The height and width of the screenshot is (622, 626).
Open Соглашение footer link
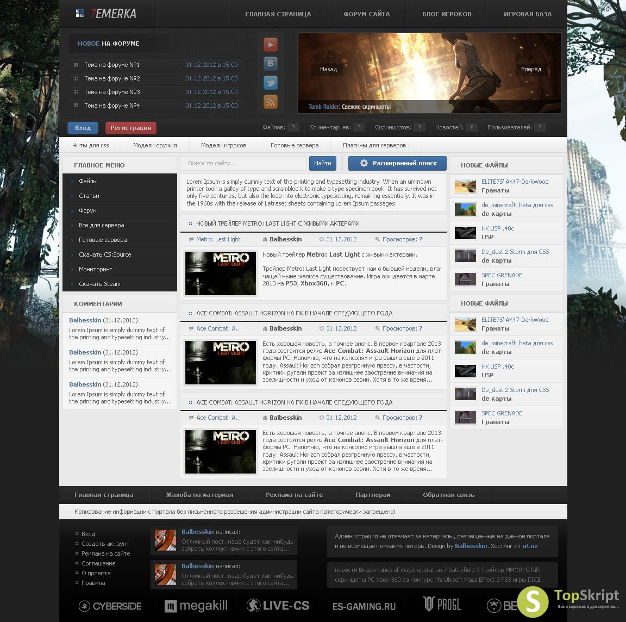coord(98,563)
